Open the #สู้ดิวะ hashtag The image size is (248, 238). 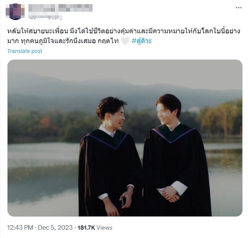tap(142, 41)
